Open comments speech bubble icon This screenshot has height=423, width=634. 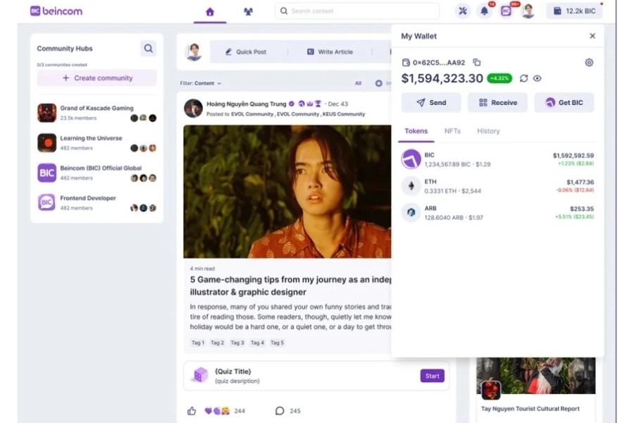(280, 411)
